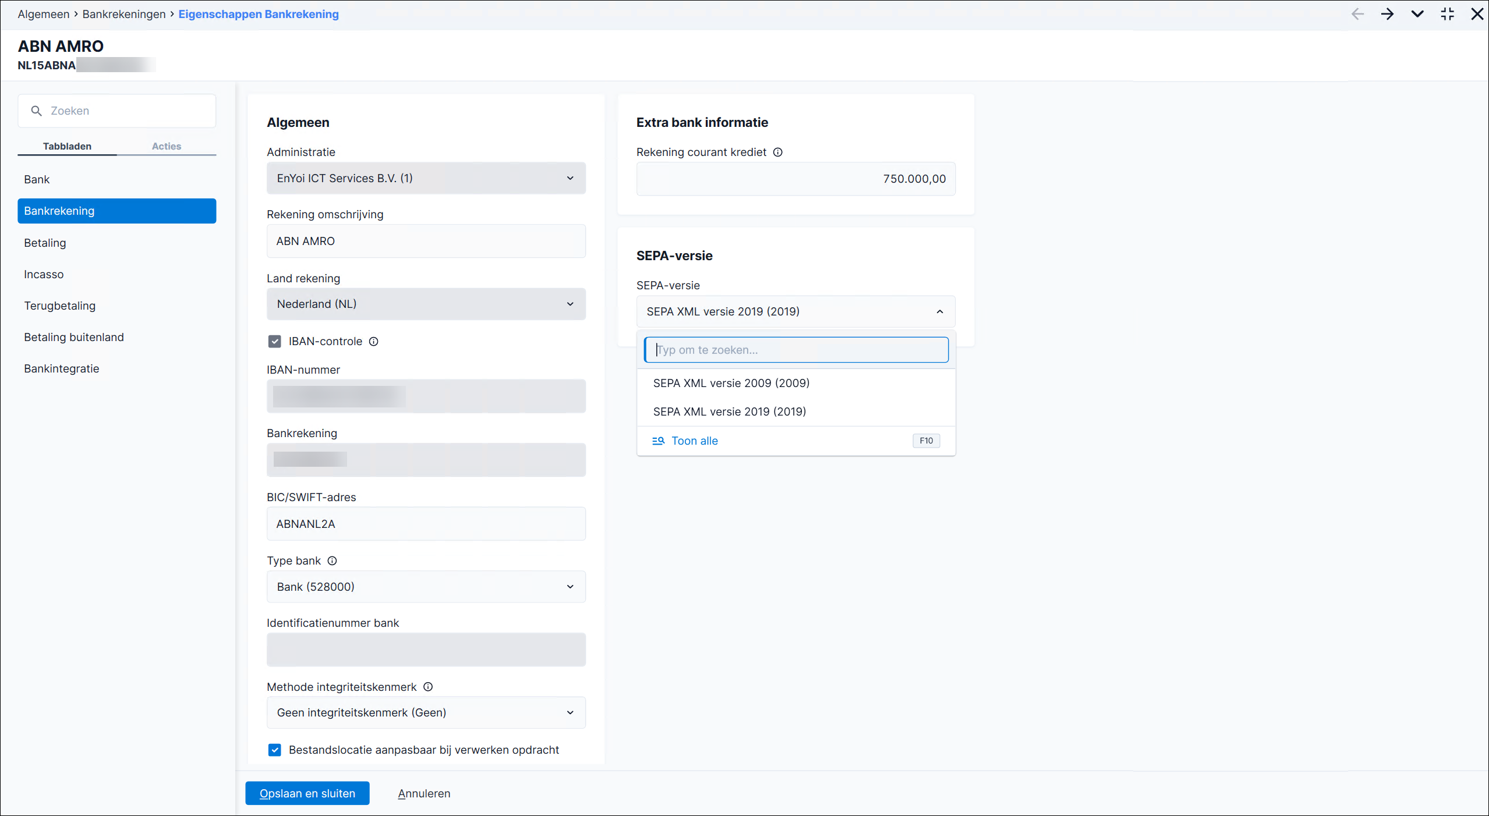The height and width of the screenshot is (816, 1489).
Task: Open the Bank tab in sidebar
Action: click(x=117, y=179)
